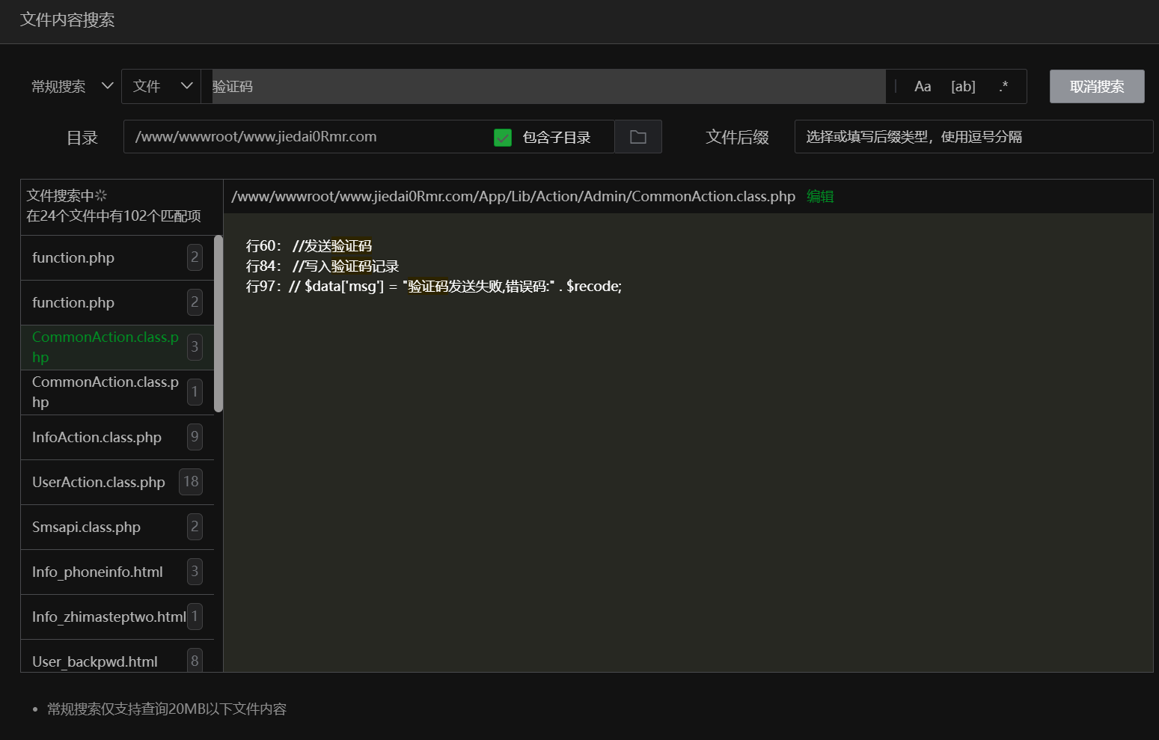1159x740 pixels.
Task: Toggle whole word [ab] match option
Action: click(963, 87)
